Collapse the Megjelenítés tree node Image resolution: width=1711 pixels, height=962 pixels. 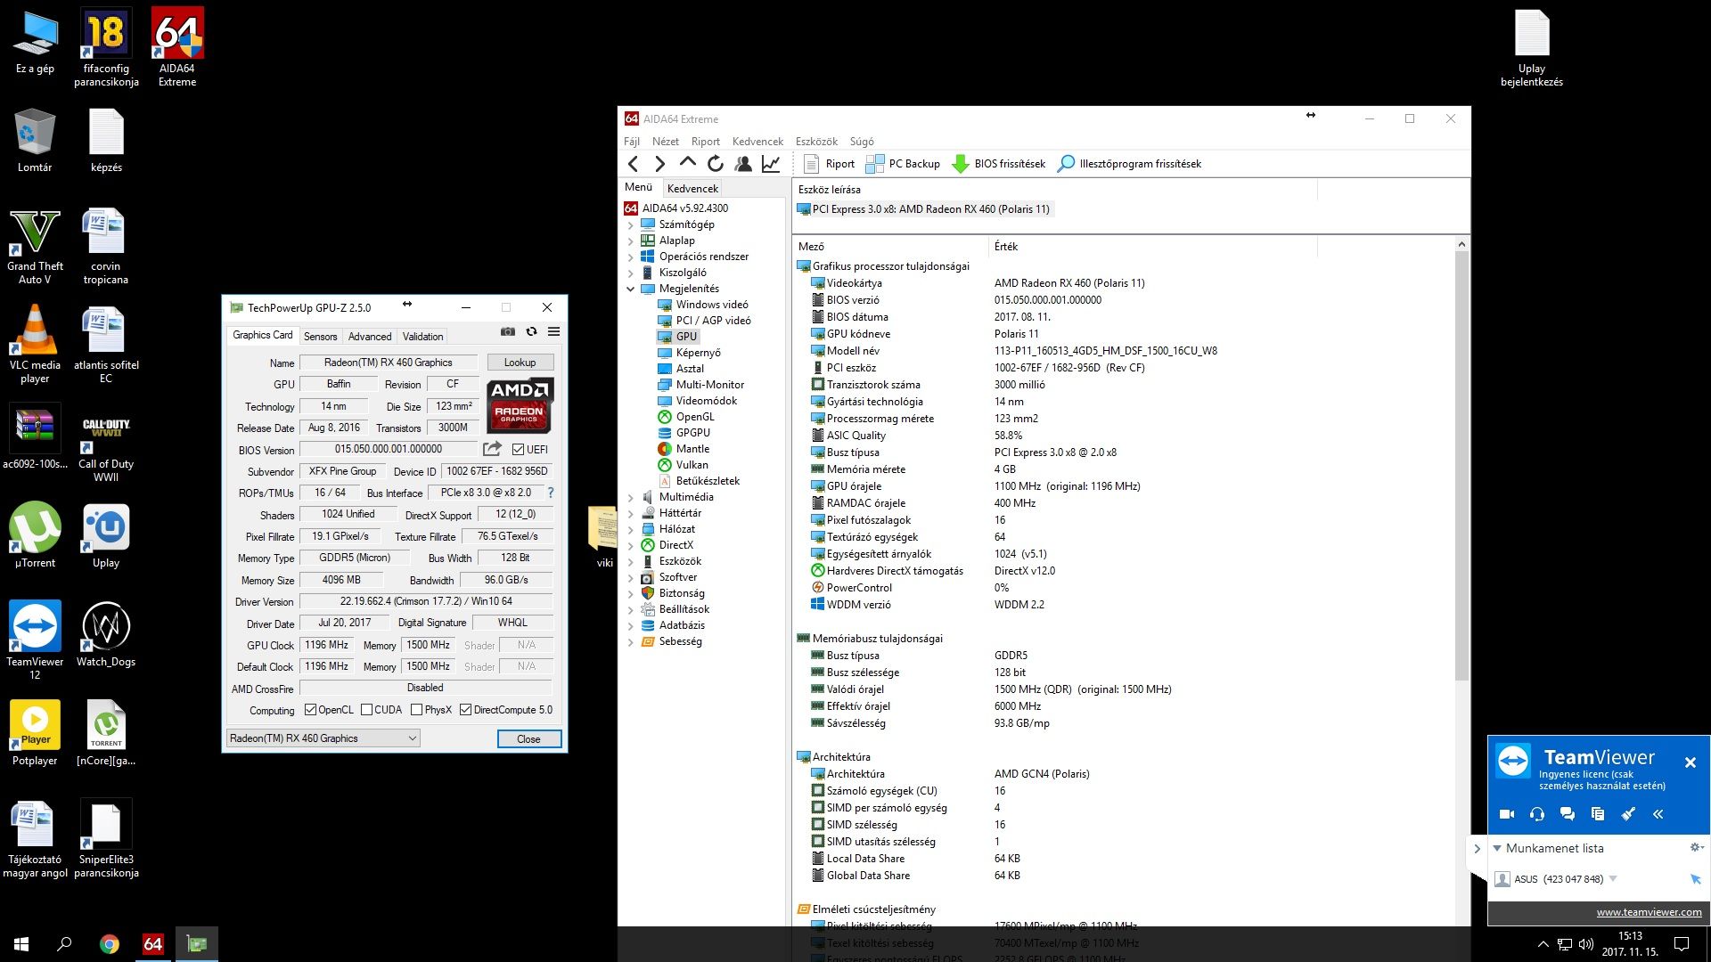(x=631, y=289)
